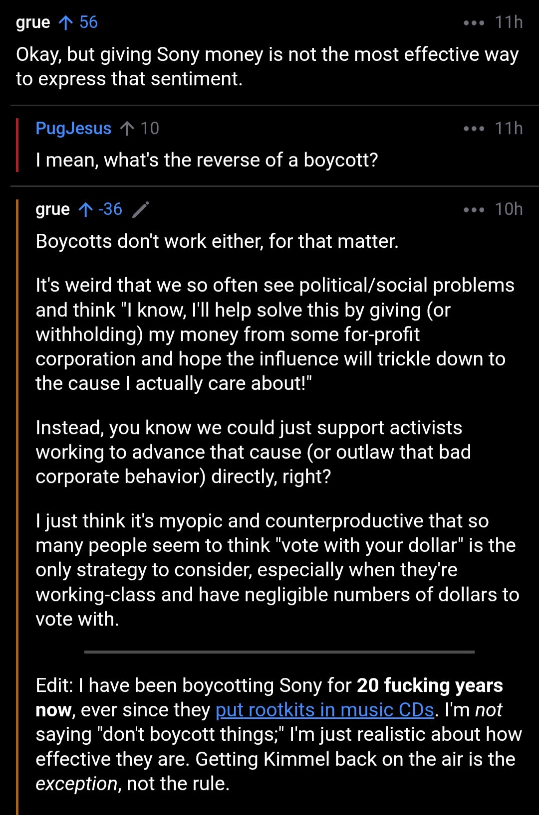Image resolution: width=539 pixels, height=815 pixels.
Task: Upvote PugJesus's reverse boycott comment
Action: tap(127, 129)
